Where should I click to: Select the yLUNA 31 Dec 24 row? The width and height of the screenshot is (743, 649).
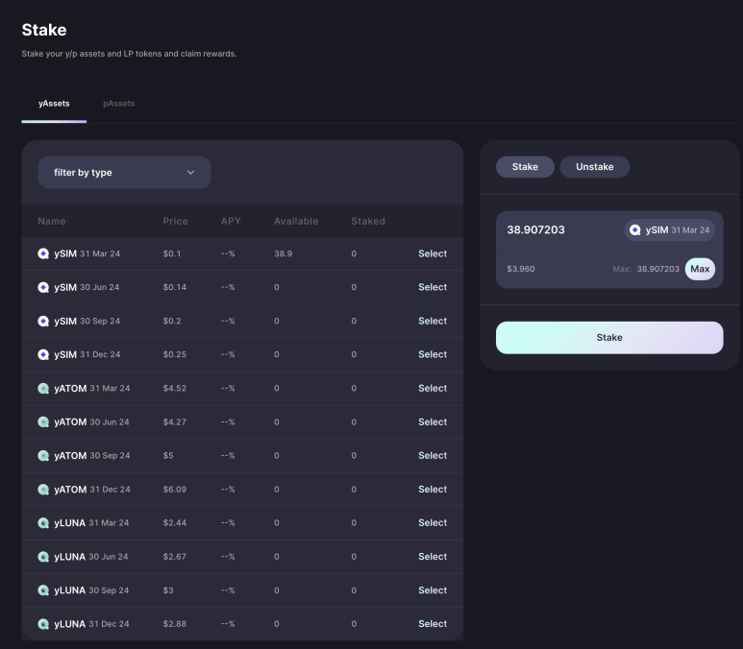point(433,624)
